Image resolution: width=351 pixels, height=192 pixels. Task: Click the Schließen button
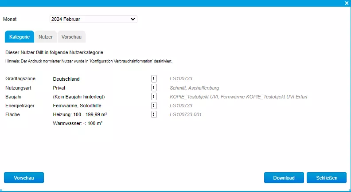click(x=327, y=178)
